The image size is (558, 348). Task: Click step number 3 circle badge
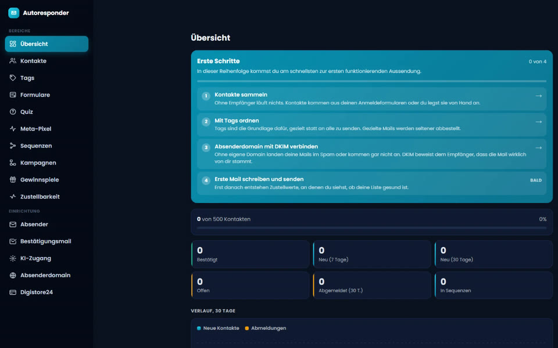[206, 148]
